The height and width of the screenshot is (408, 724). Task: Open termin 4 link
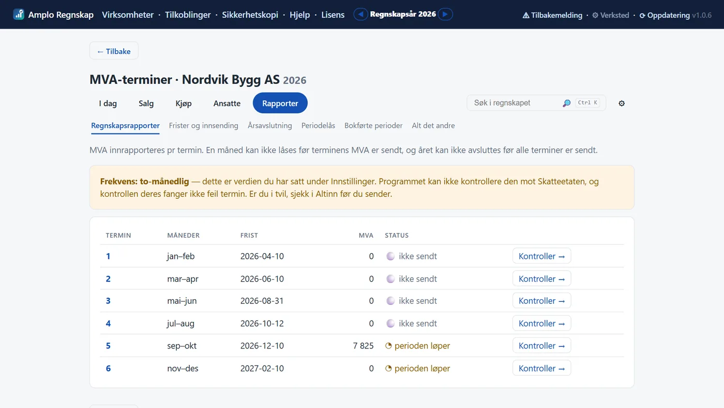click(108, 324)
